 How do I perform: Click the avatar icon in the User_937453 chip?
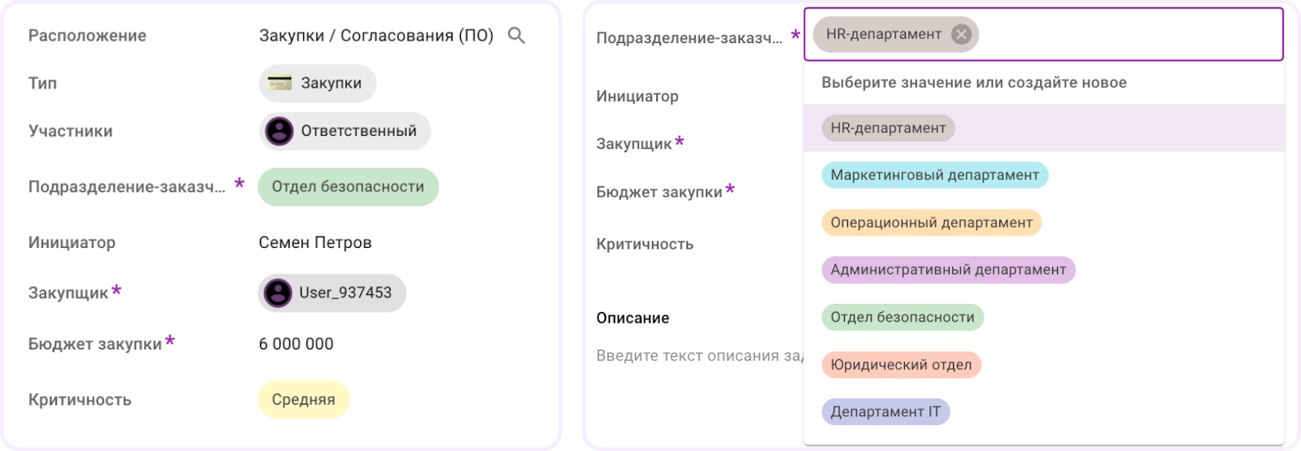(x=278, y=293)
